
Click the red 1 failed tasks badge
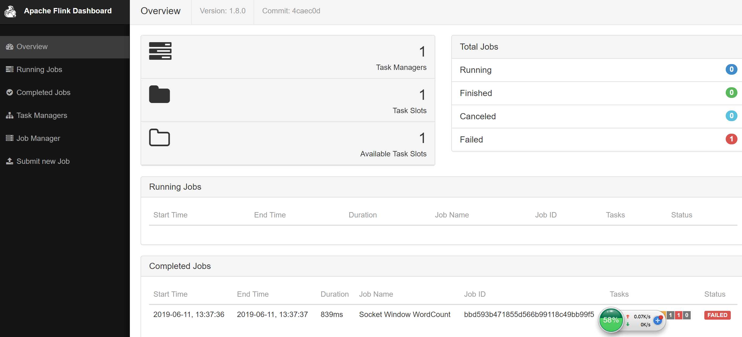(x=678, y=315)
